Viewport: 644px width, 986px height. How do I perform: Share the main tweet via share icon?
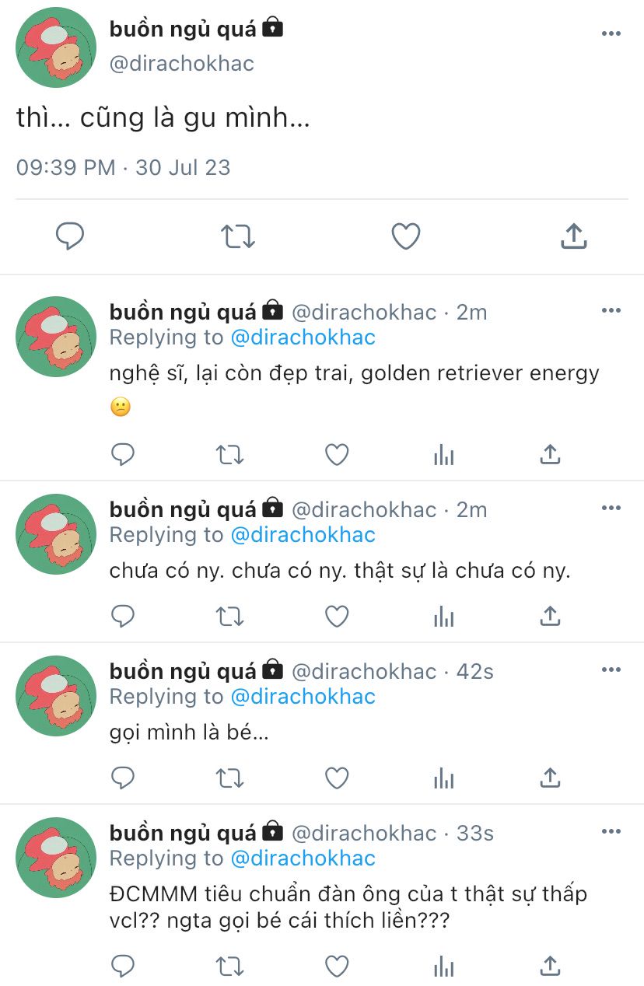click(x=573, y=236)
